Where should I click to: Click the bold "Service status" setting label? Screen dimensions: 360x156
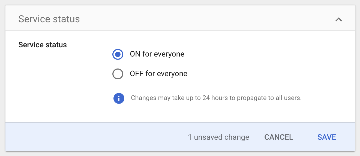pyautogui.click(x=43, y=45)
